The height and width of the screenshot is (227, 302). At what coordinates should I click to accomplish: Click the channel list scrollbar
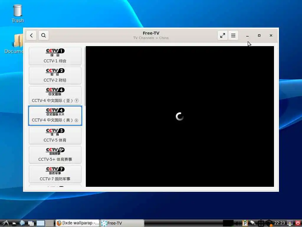click(85, 76)
